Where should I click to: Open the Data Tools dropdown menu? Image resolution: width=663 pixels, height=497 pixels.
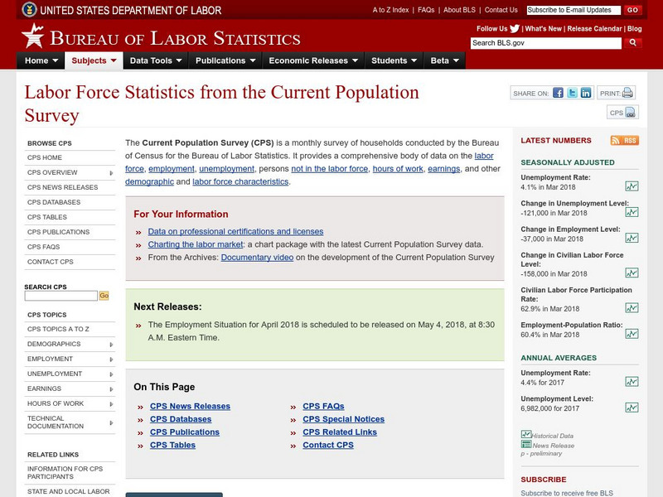tap(156, 60)
